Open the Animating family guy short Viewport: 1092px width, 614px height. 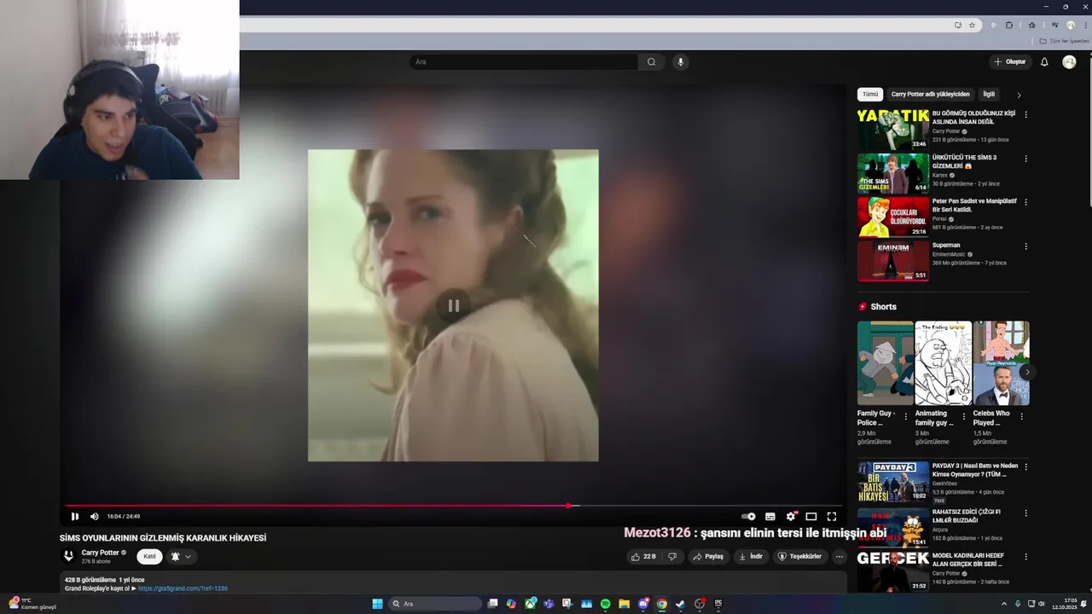943,363
